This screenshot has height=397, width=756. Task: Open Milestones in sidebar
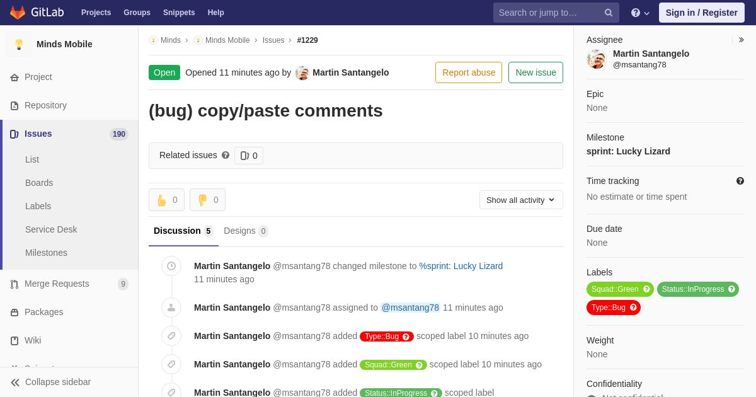[46, 253]
